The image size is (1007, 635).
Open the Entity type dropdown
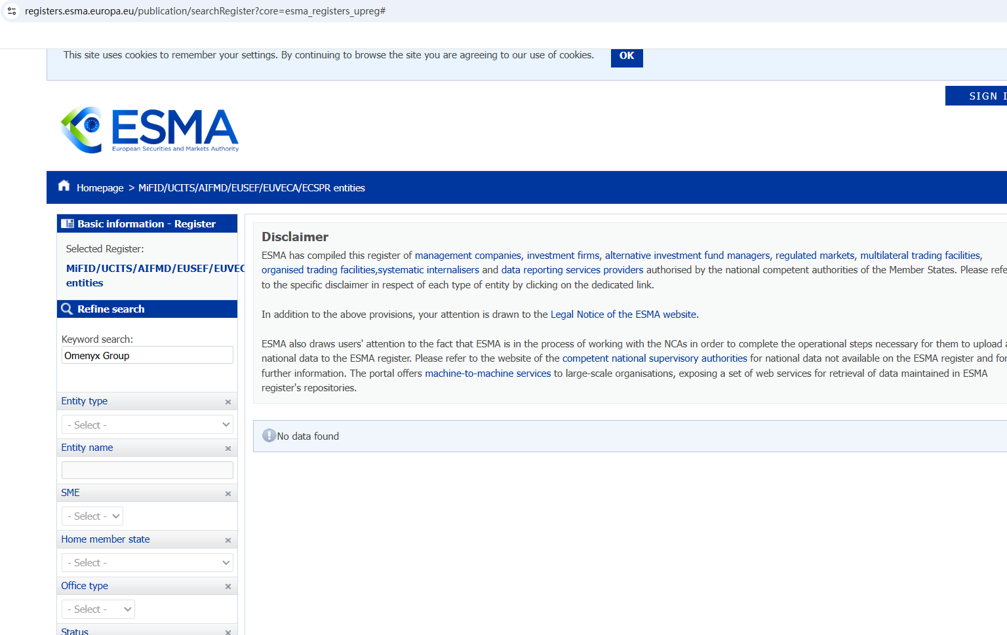[x=148, y=425]
